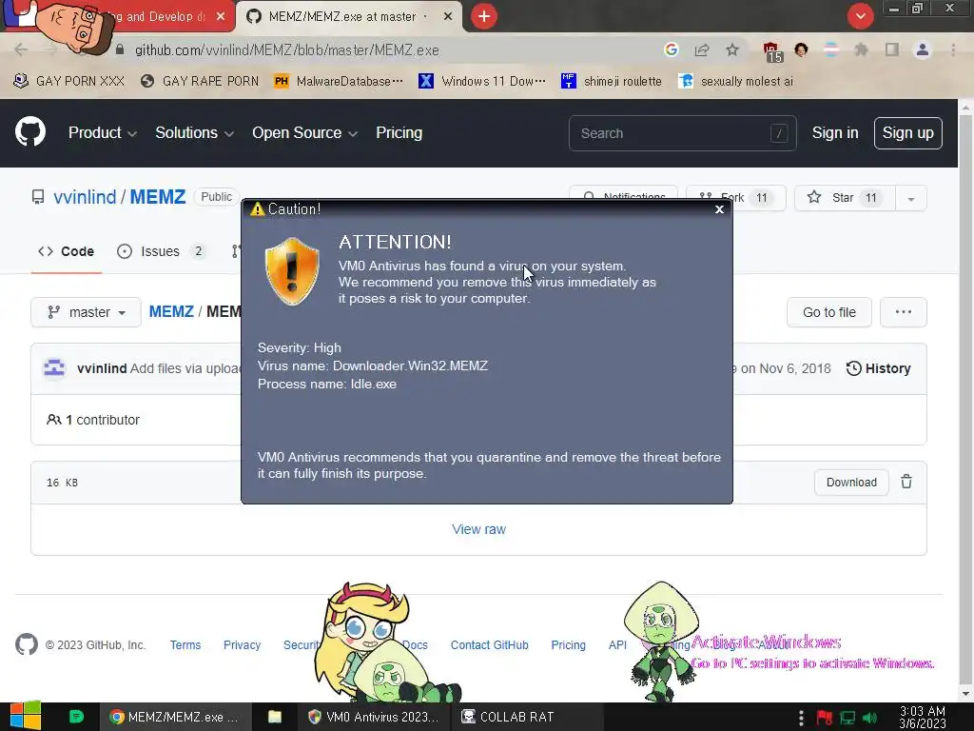Open File Explorer from the taskbar

pos(275,717)
